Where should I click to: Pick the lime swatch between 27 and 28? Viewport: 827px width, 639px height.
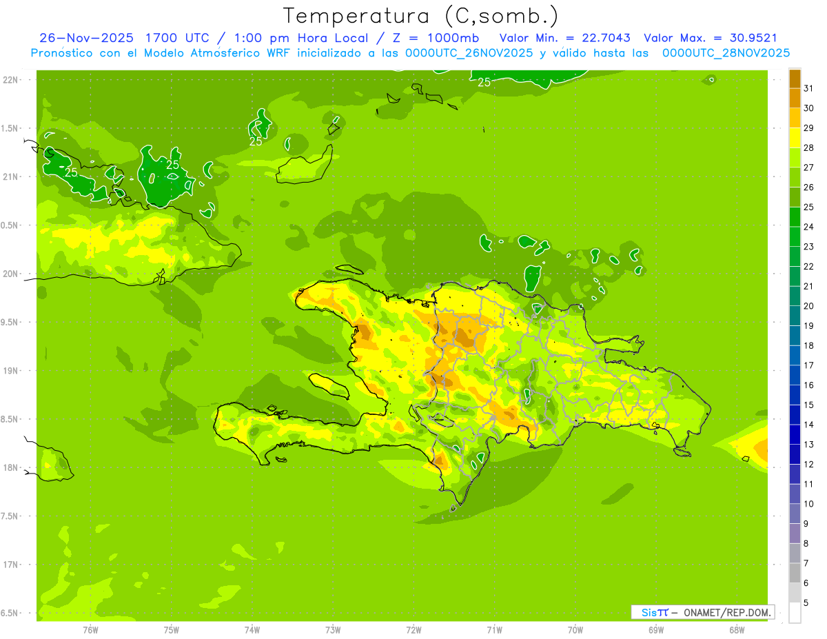point(795,158)
